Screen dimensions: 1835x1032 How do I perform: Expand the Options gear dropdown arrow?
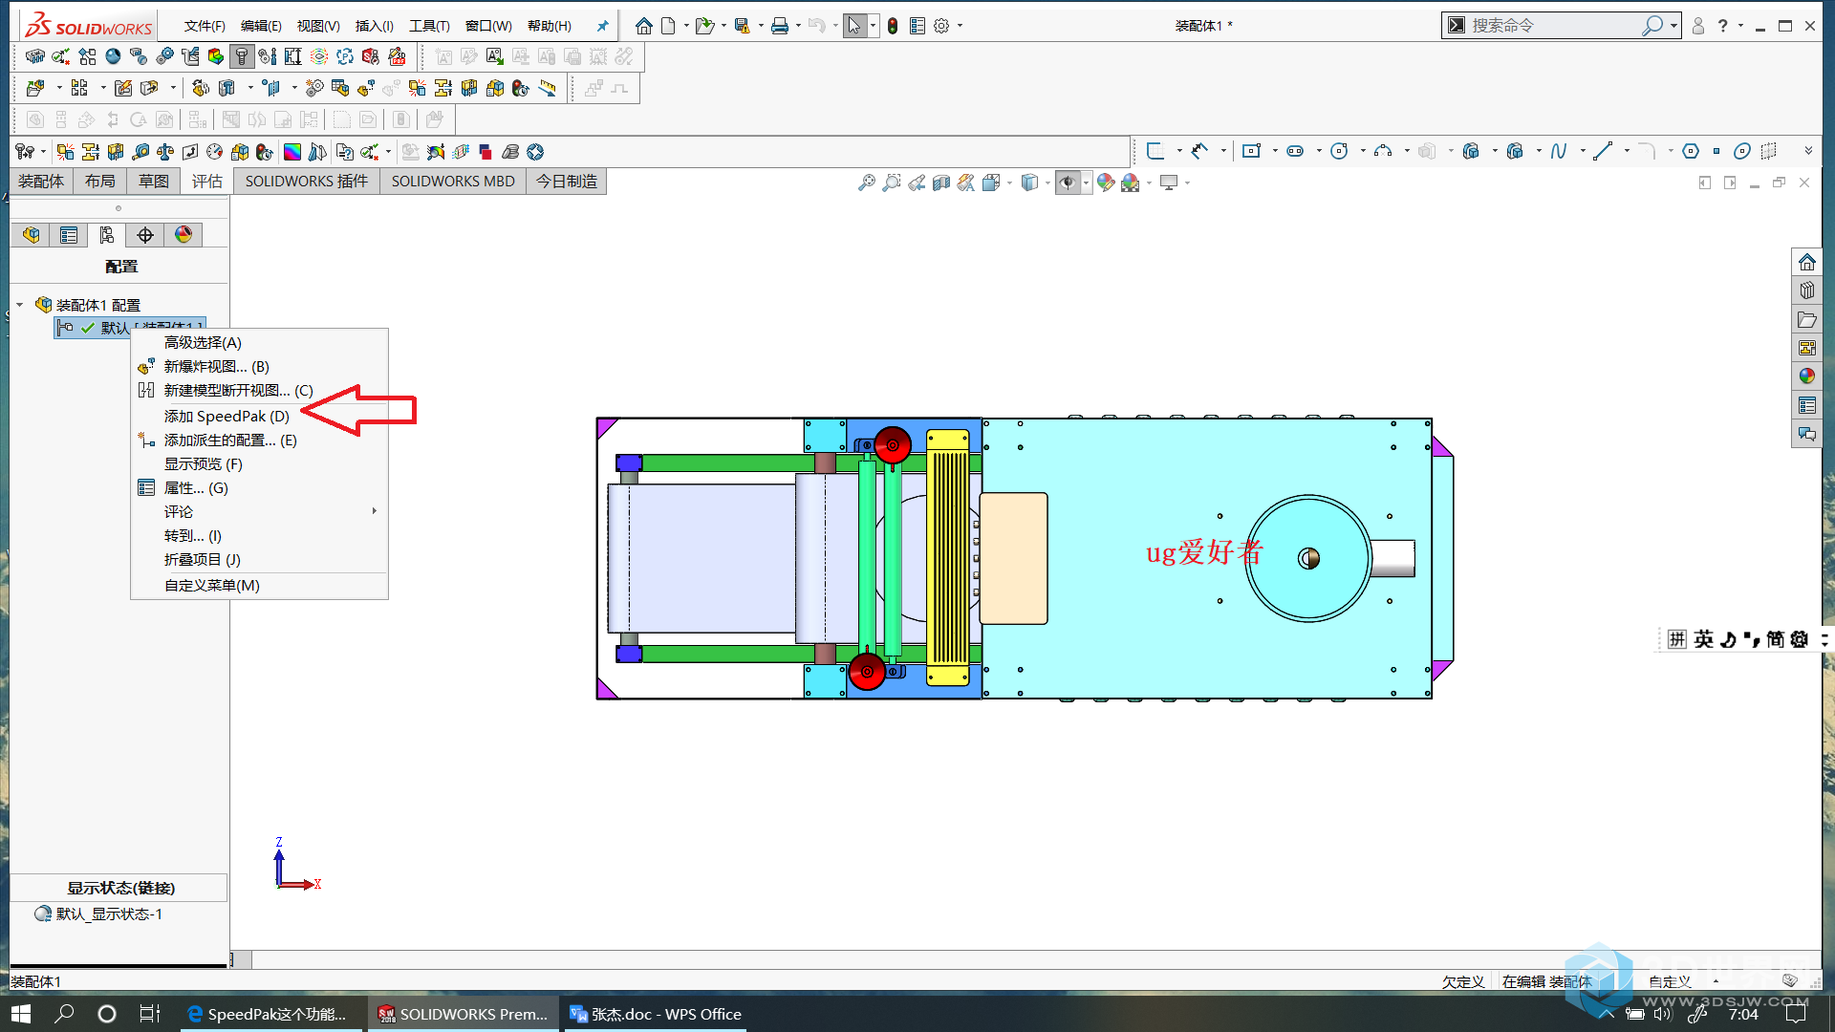(960, 26)
